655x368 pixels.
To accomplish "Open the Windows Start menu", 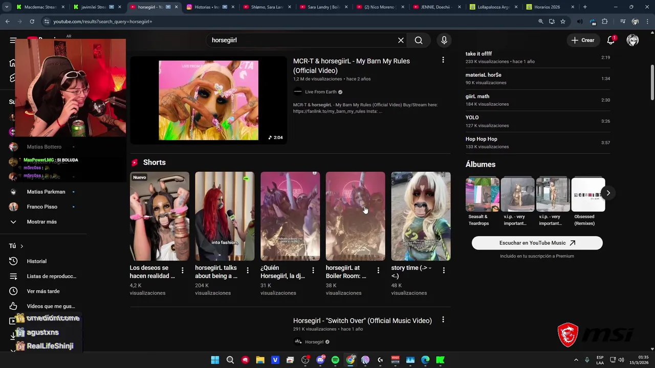I will (215, 360).
